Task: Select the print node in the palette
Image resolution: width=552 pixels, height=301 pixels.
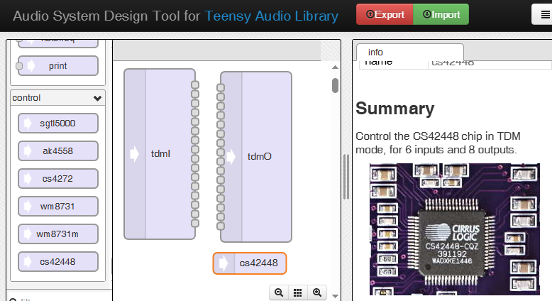Action: 58,66
